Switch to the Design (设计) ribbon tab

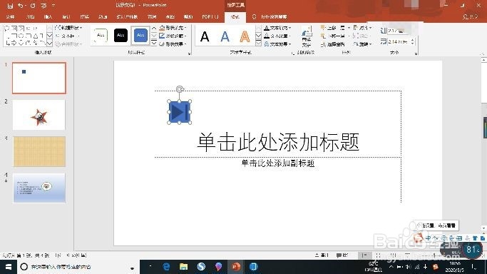tap(66, 17)
